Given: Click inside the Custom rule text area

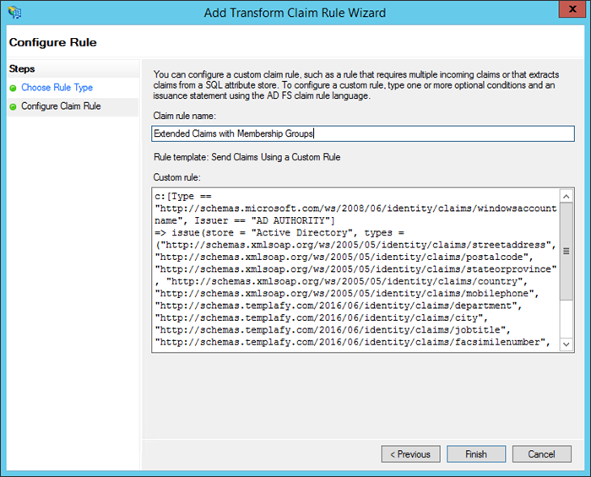Looking at the screenshot, I should pyautogui.click(x=355, y=270).
